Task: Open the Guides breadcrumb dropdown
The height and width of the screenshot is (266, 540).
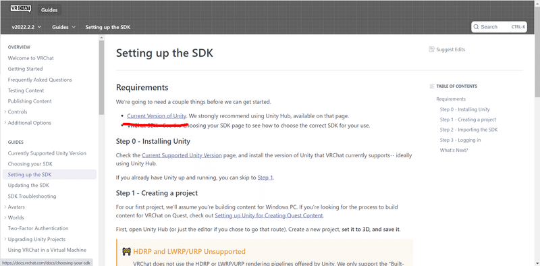Action: pos(63,27)
